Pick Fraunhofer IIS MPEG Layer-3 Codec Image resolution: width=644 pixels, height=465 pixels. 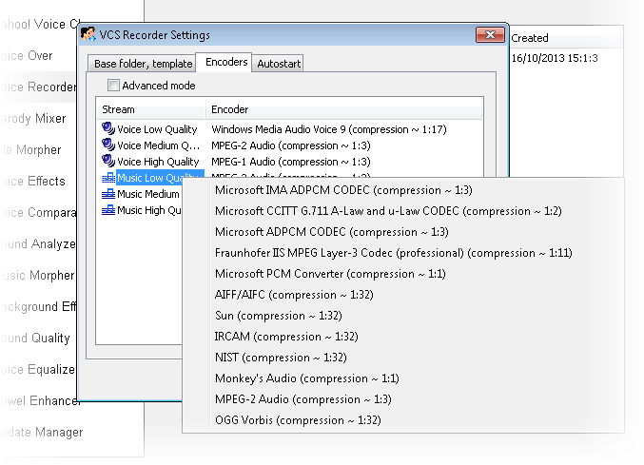pyautogui.click(x=394, y=253)
